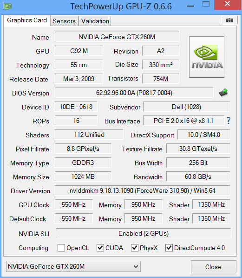Open the GPU selection dropdown
Screen dimensions: 242x278
(x=73, y=266)
